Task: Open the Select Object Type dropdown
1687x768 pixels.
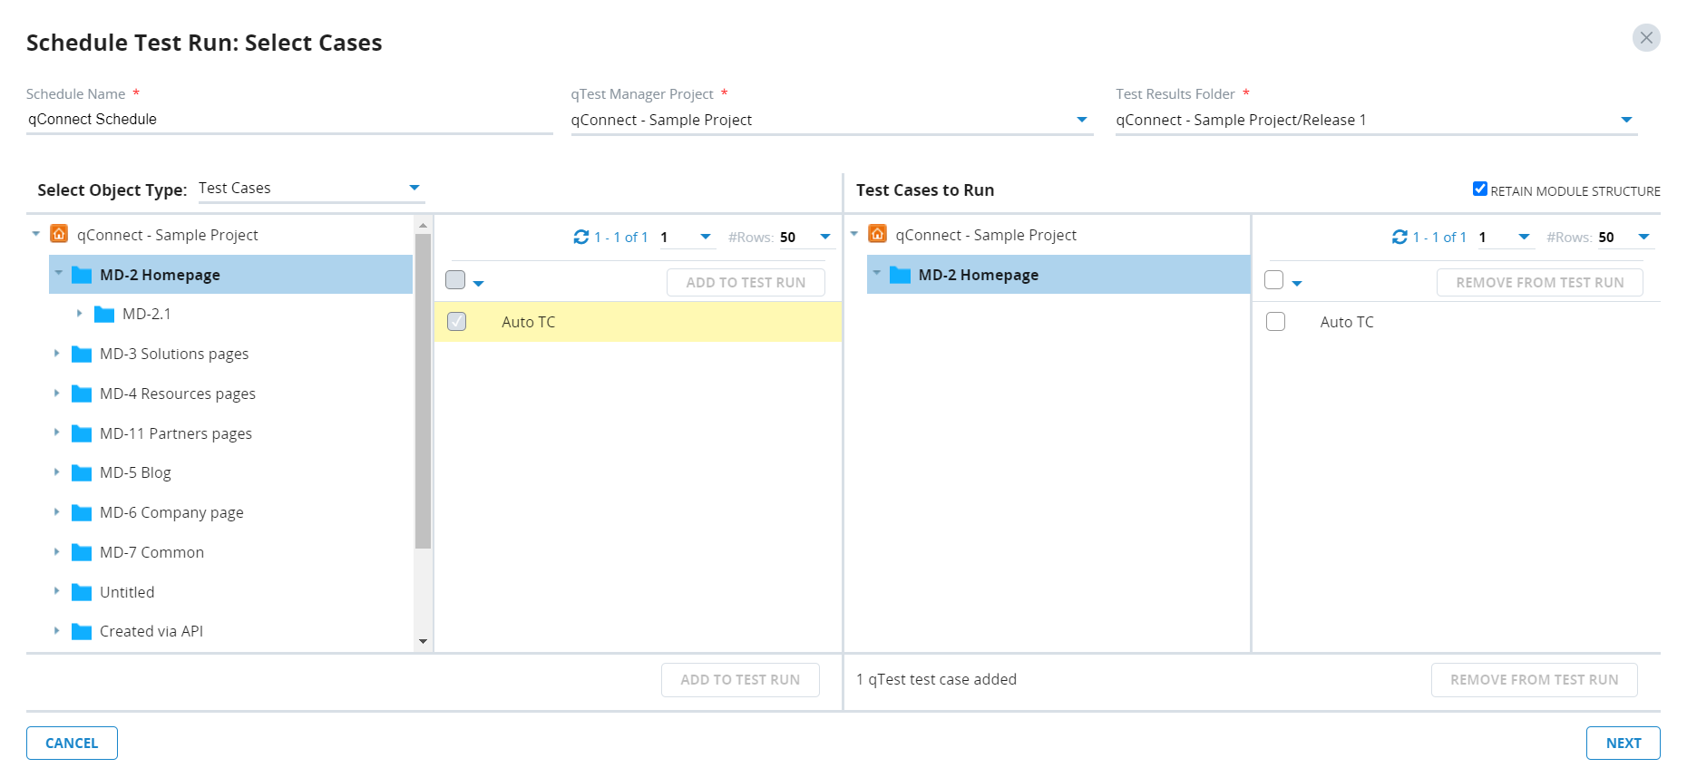Action: tap(414, 188)
